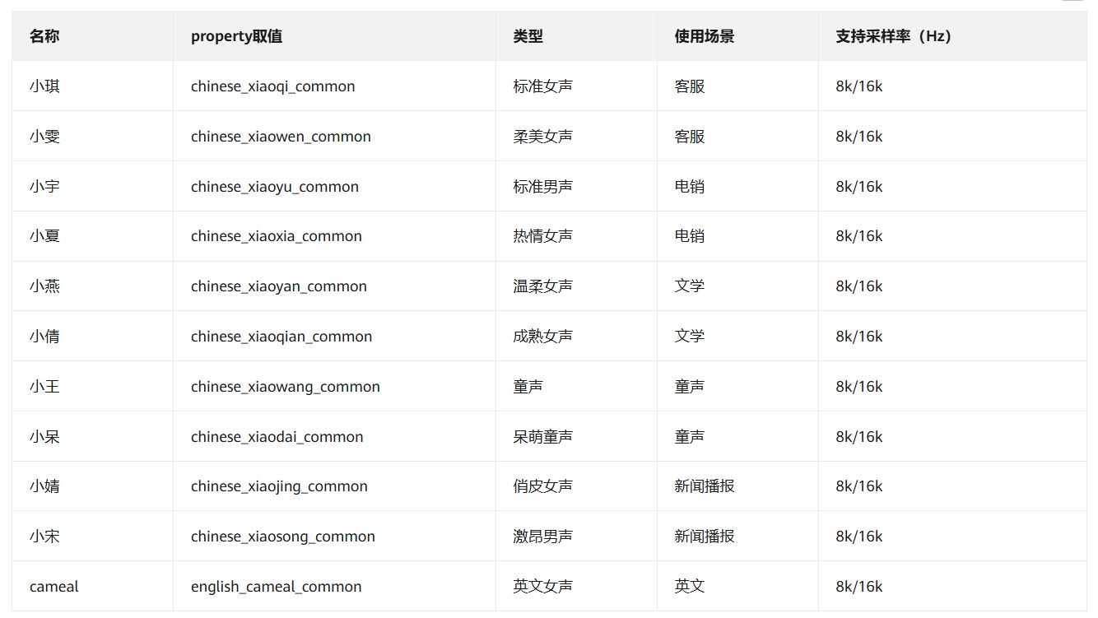Select the chinese_xiaojing_common property value

point(279,486)
